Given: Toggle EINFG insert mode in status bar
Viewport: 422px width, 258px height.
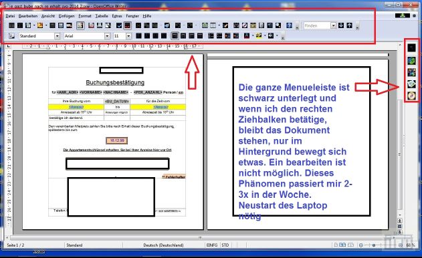Looking at the screenshot, I should [x=212, y=245].
